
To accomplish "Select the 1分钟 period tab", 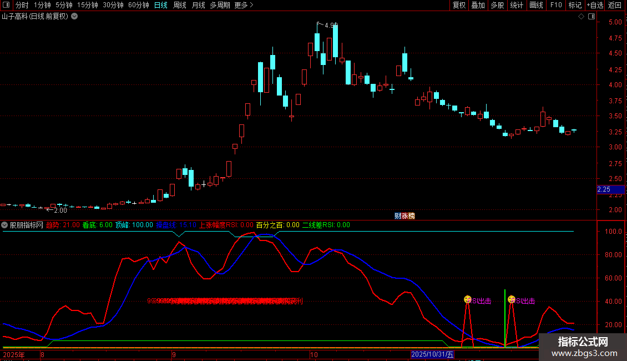I will point(42,5).
